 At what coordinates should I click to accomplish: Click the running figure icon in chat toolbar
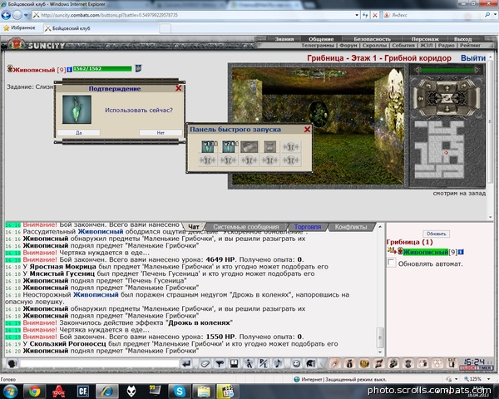point(249,363)
